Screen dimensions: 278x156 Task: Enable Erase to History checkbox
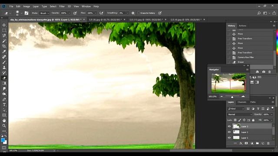[x=139, y=13]
